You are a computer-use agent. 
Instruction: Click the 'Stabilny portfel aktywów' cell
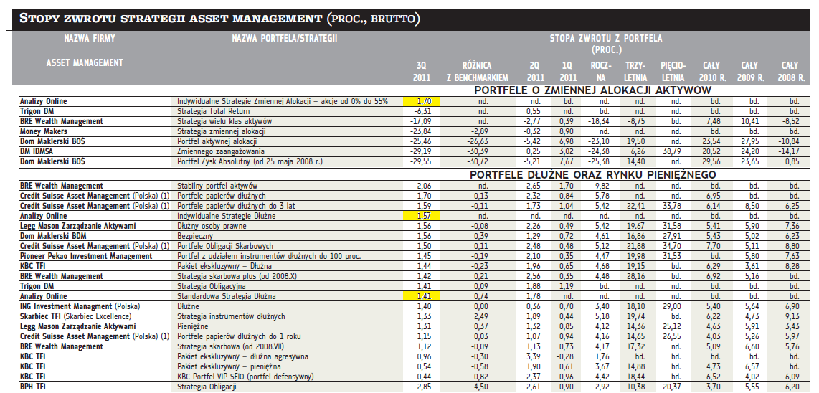click(217, 186)
